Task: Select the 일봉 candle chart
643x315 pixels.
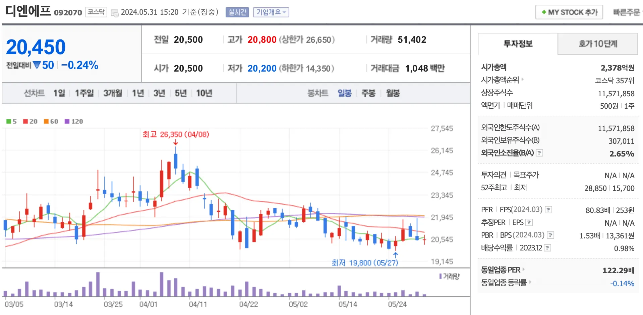Action: click(x=344, y=93)
